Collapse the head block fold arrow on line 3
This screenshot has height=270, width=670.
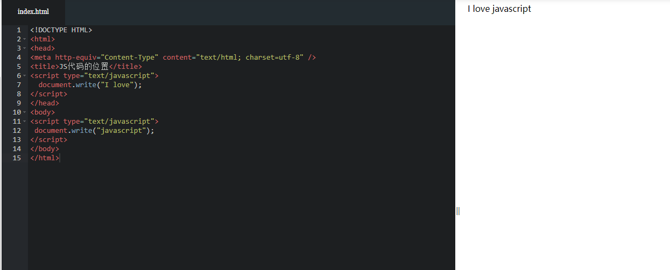pos(25,48)
